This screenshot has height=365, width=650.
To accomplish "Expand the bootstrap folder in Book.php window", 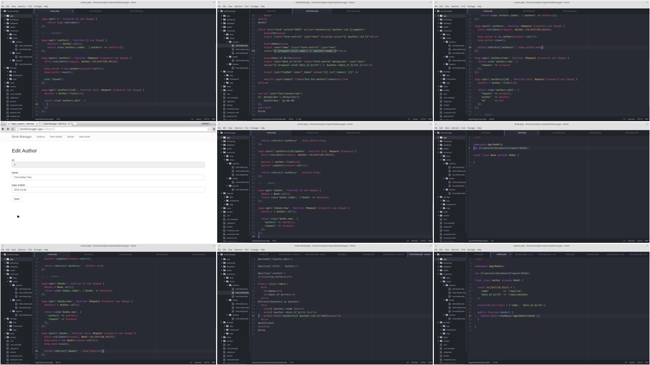I will [445, 141].
